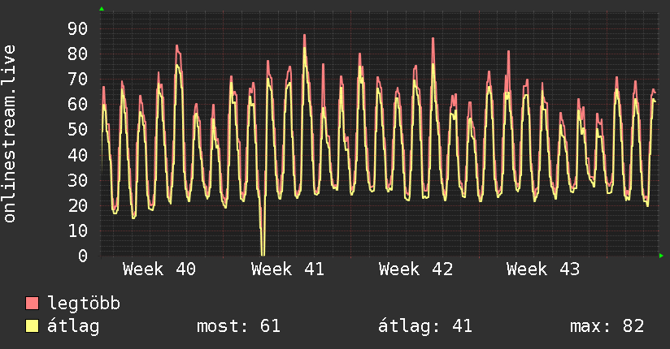Click the 40 y-axis tick label

point(78,155)
